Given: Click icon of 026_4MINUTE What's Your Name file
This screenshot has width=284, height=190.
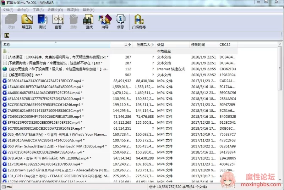Looking at the screenshot, I should 5,134.
